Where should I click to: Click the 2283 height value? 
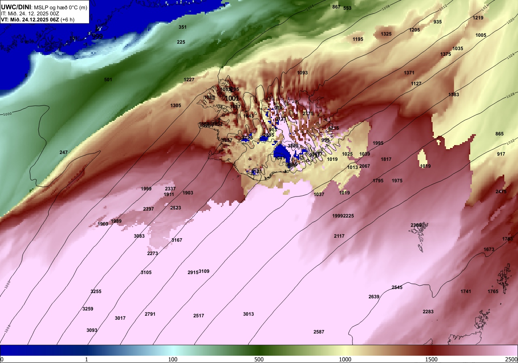coord(428,312)
